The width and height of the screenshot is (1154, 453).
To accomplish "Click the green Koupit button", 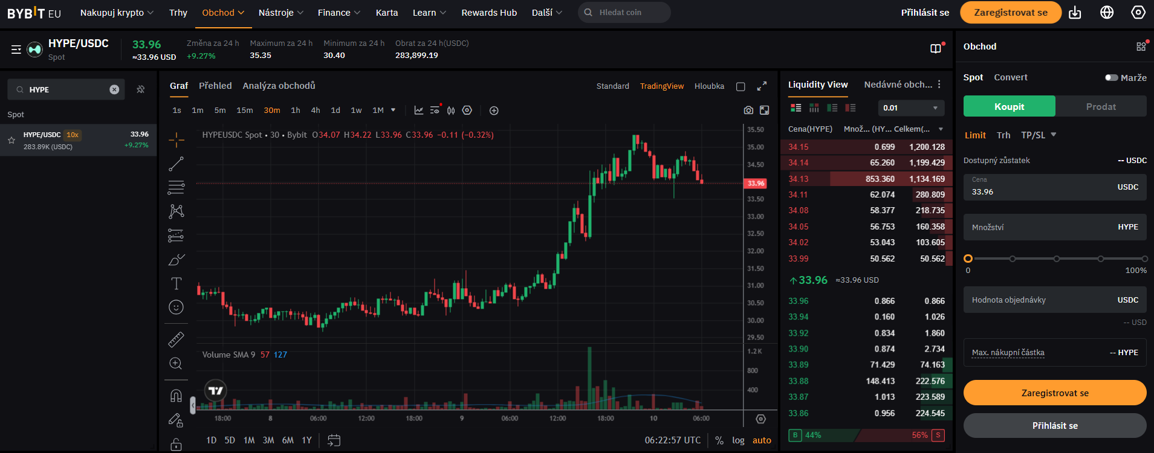I will 1009,106.
